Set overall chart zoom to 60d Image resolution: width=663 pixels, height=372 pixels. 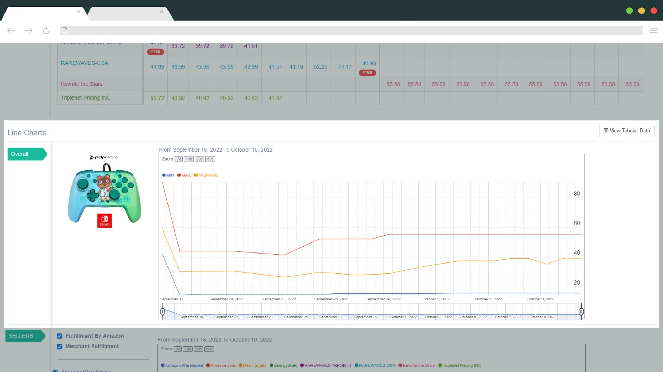point(210,159)
